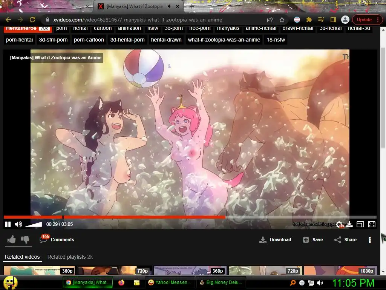Image resolution: width=386 pixels, height=290 pixels.
Task: Switch to Yahoo! Messenger taskbar item
Action: click(169, 282)
